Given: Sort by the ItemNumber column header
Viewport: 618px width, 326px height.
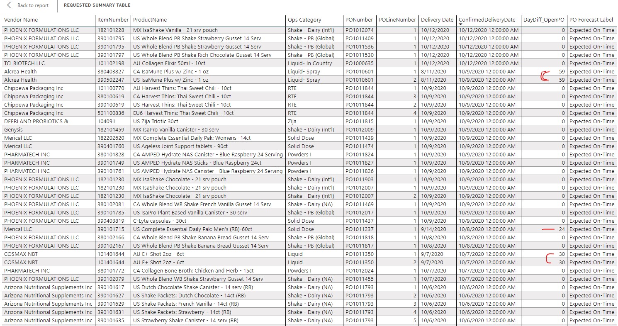Looking at the screenshot, I should tap(113, 19).
